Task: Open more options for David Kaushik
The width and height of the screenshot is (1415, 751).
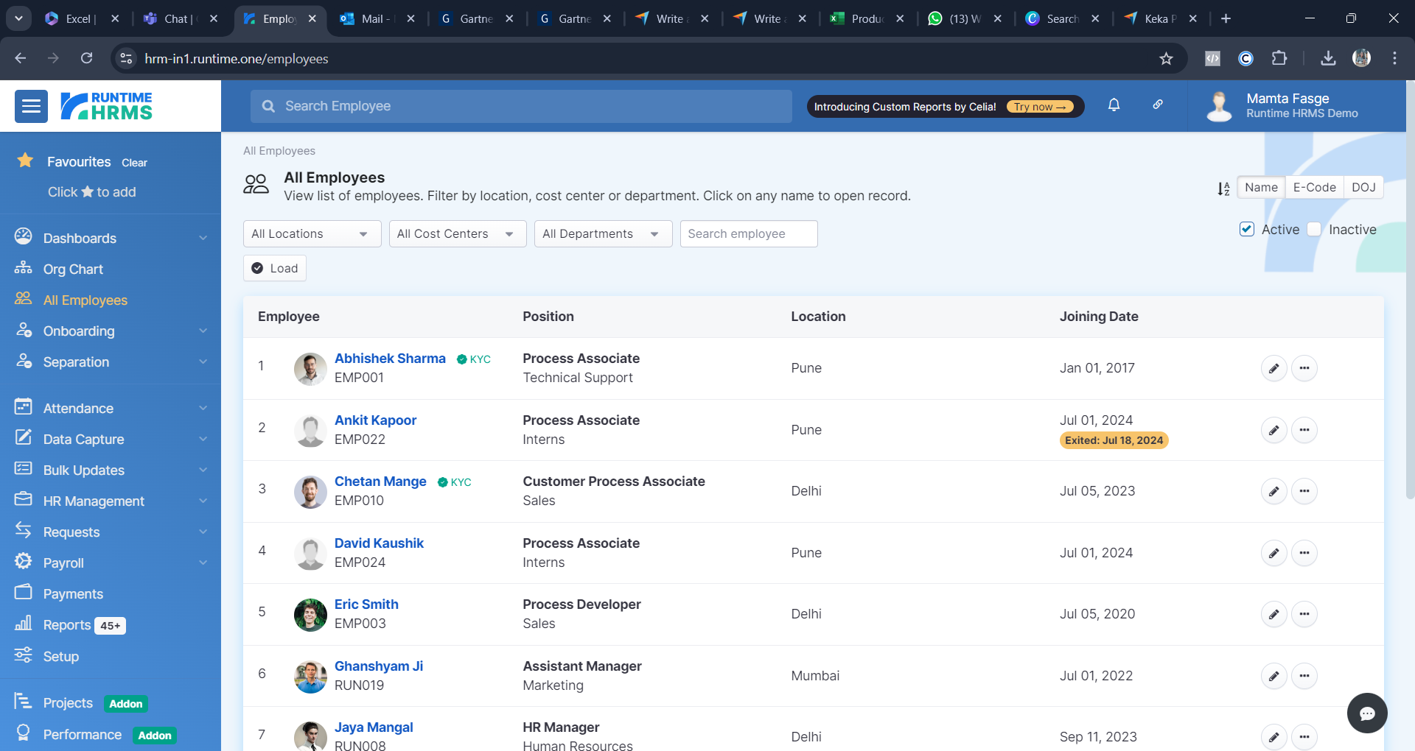Action: click(x=1304, y=553)
